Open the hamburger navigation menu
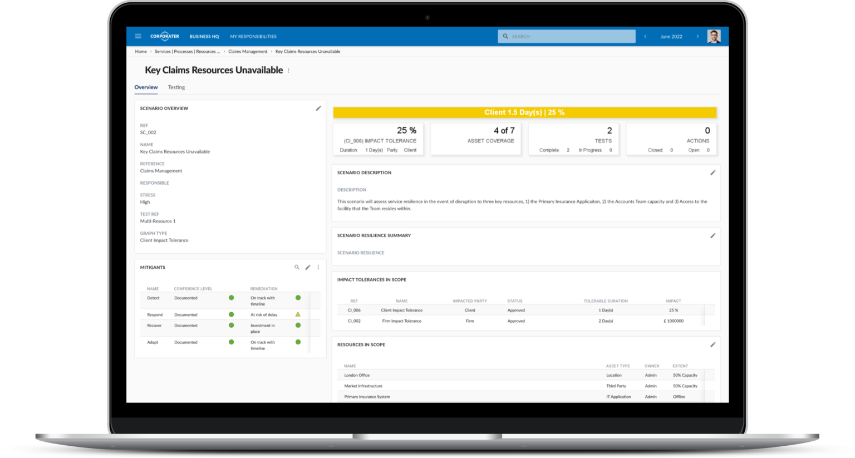Image resolution: width=855 pixels, height=458 pixels. 138,36
